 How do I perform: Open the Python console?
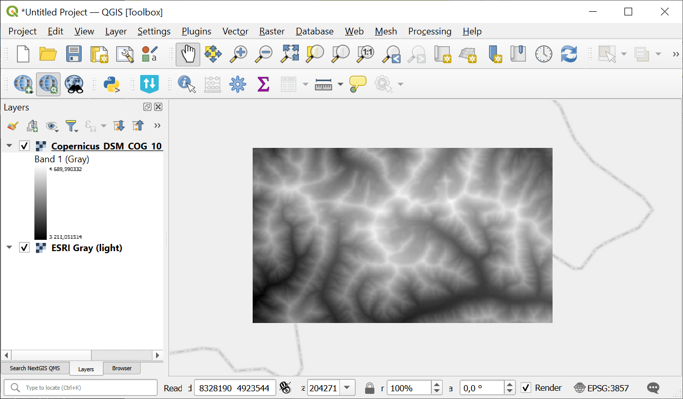111,84
